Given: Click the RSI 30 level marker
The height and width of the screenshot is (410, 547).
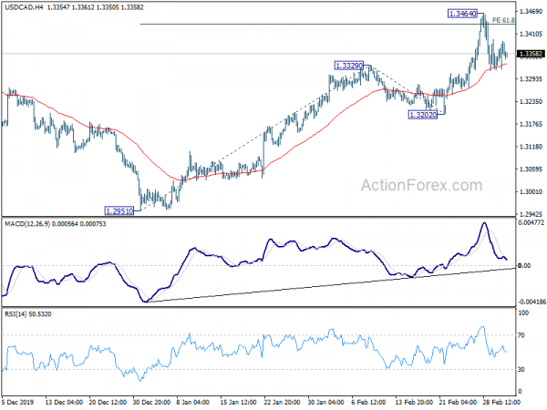Looking at the screenshot, I should coord(521,369).
